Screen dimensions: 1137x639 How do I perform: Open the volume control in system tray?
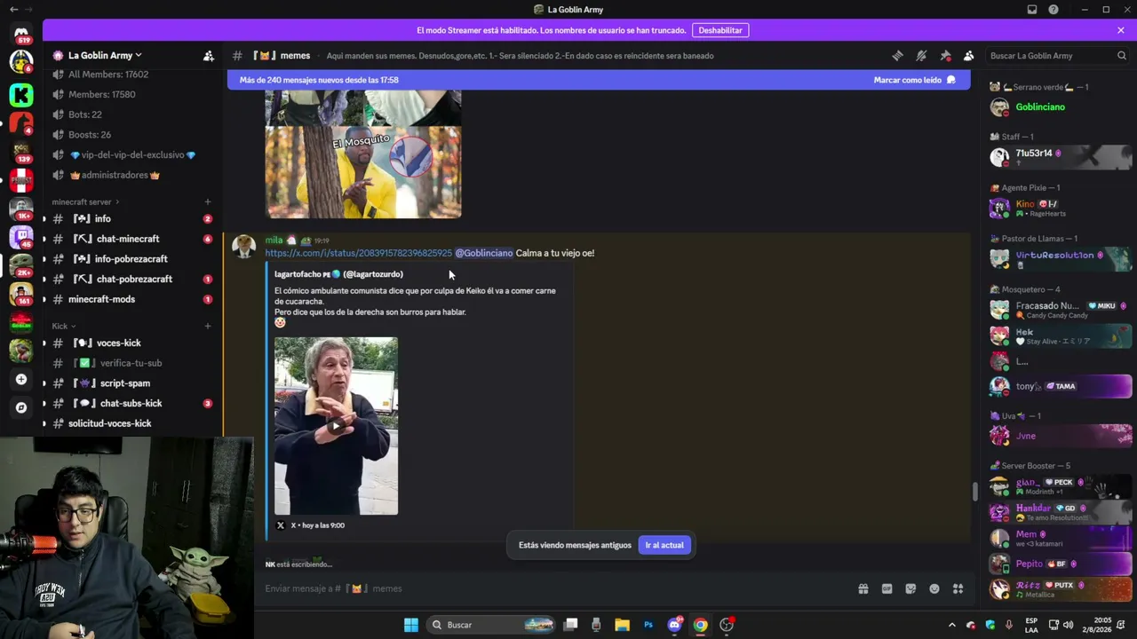(1068, 625)
